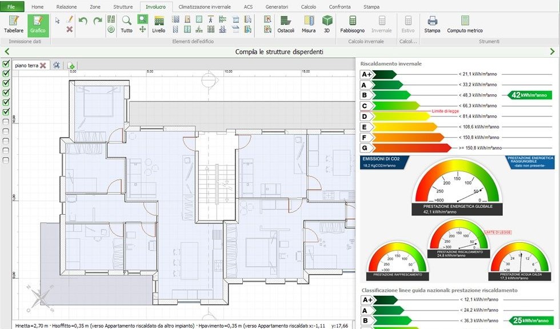Switch to the Strutture tab
Viewport: 560px width, 329px height.
(123, 7)
